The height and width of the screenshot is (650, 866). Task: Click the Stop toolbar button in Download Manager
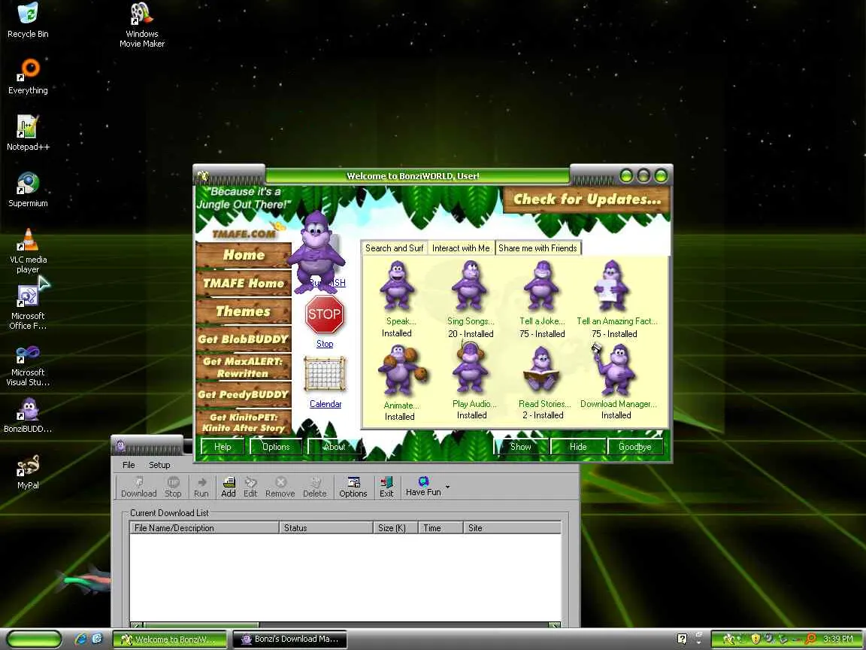click(x=173, y=487)
